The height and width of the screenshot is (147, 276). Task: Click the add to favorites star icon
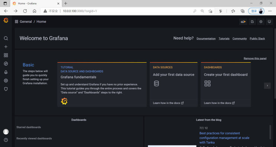[x=210, y=11]
